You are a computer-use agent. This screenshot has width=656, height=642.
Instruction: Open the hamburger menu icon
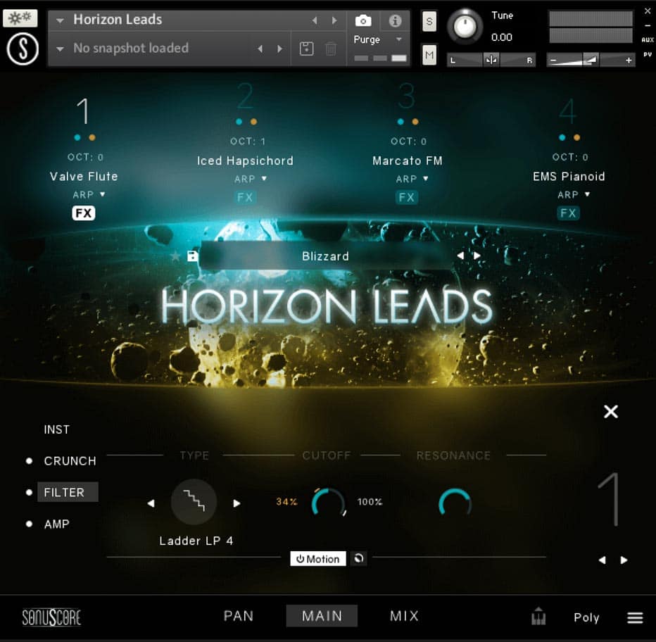click(635, 617)
